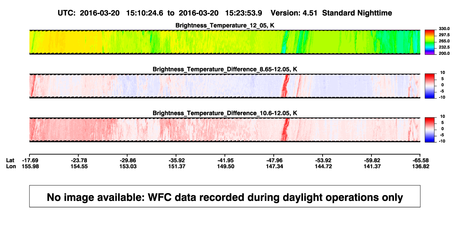
Task: Click the '330.0' color scale label
Action: pos(444,29)
